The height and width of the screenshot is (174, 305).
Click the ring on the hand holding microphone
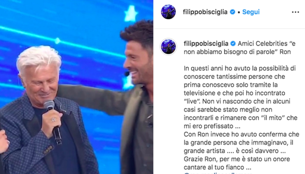[x=53, y=119]
